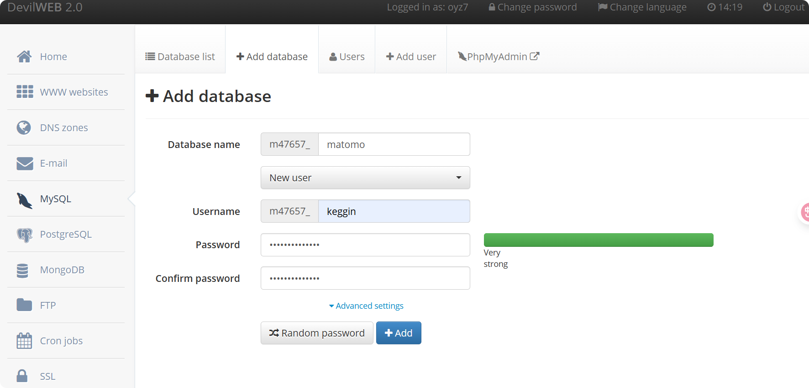
Task: Open Change language menu
Action: tap(642, 7)
